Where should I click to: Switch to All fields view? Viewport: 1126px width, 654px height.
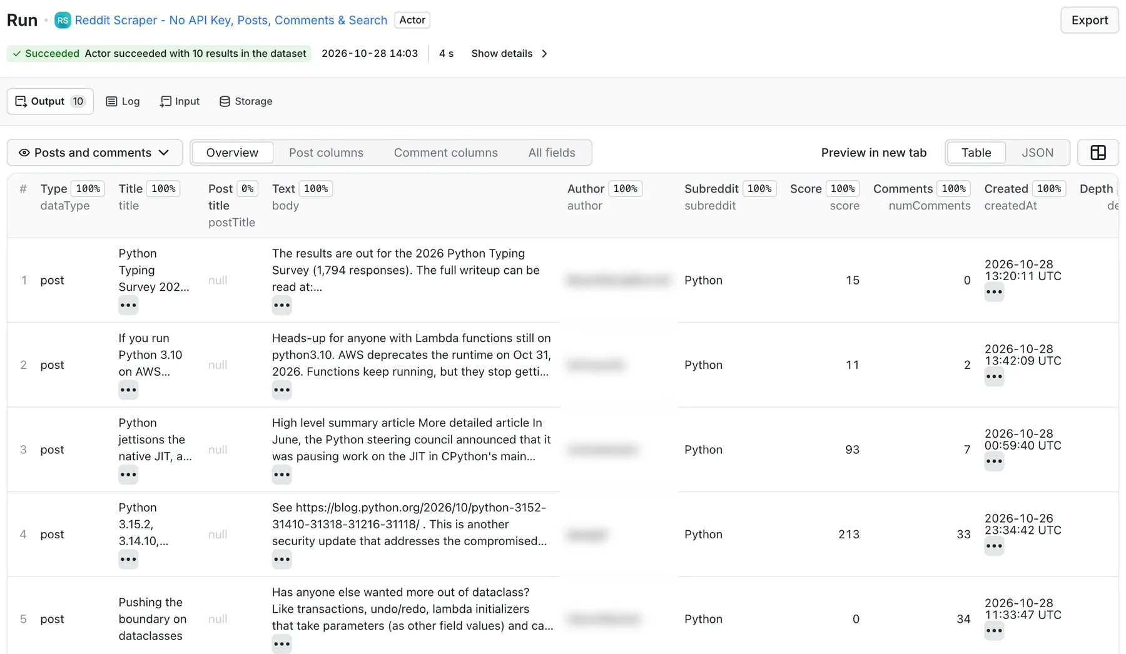point(551,153)
